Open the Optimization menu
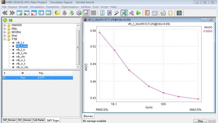 pyautogui.click(x=70, y=7)
